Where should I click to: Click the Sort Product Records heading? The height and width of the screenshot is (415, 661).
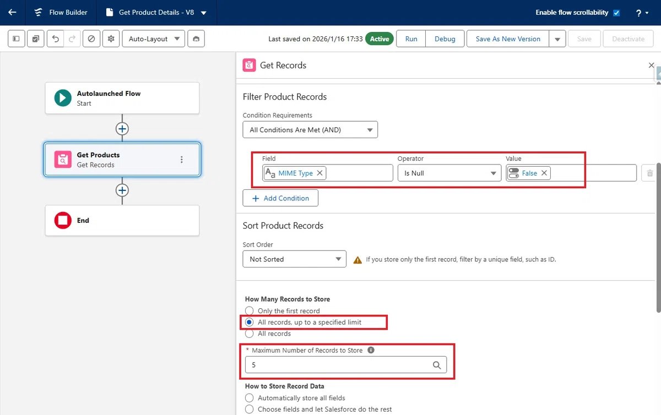coord(283,226)
